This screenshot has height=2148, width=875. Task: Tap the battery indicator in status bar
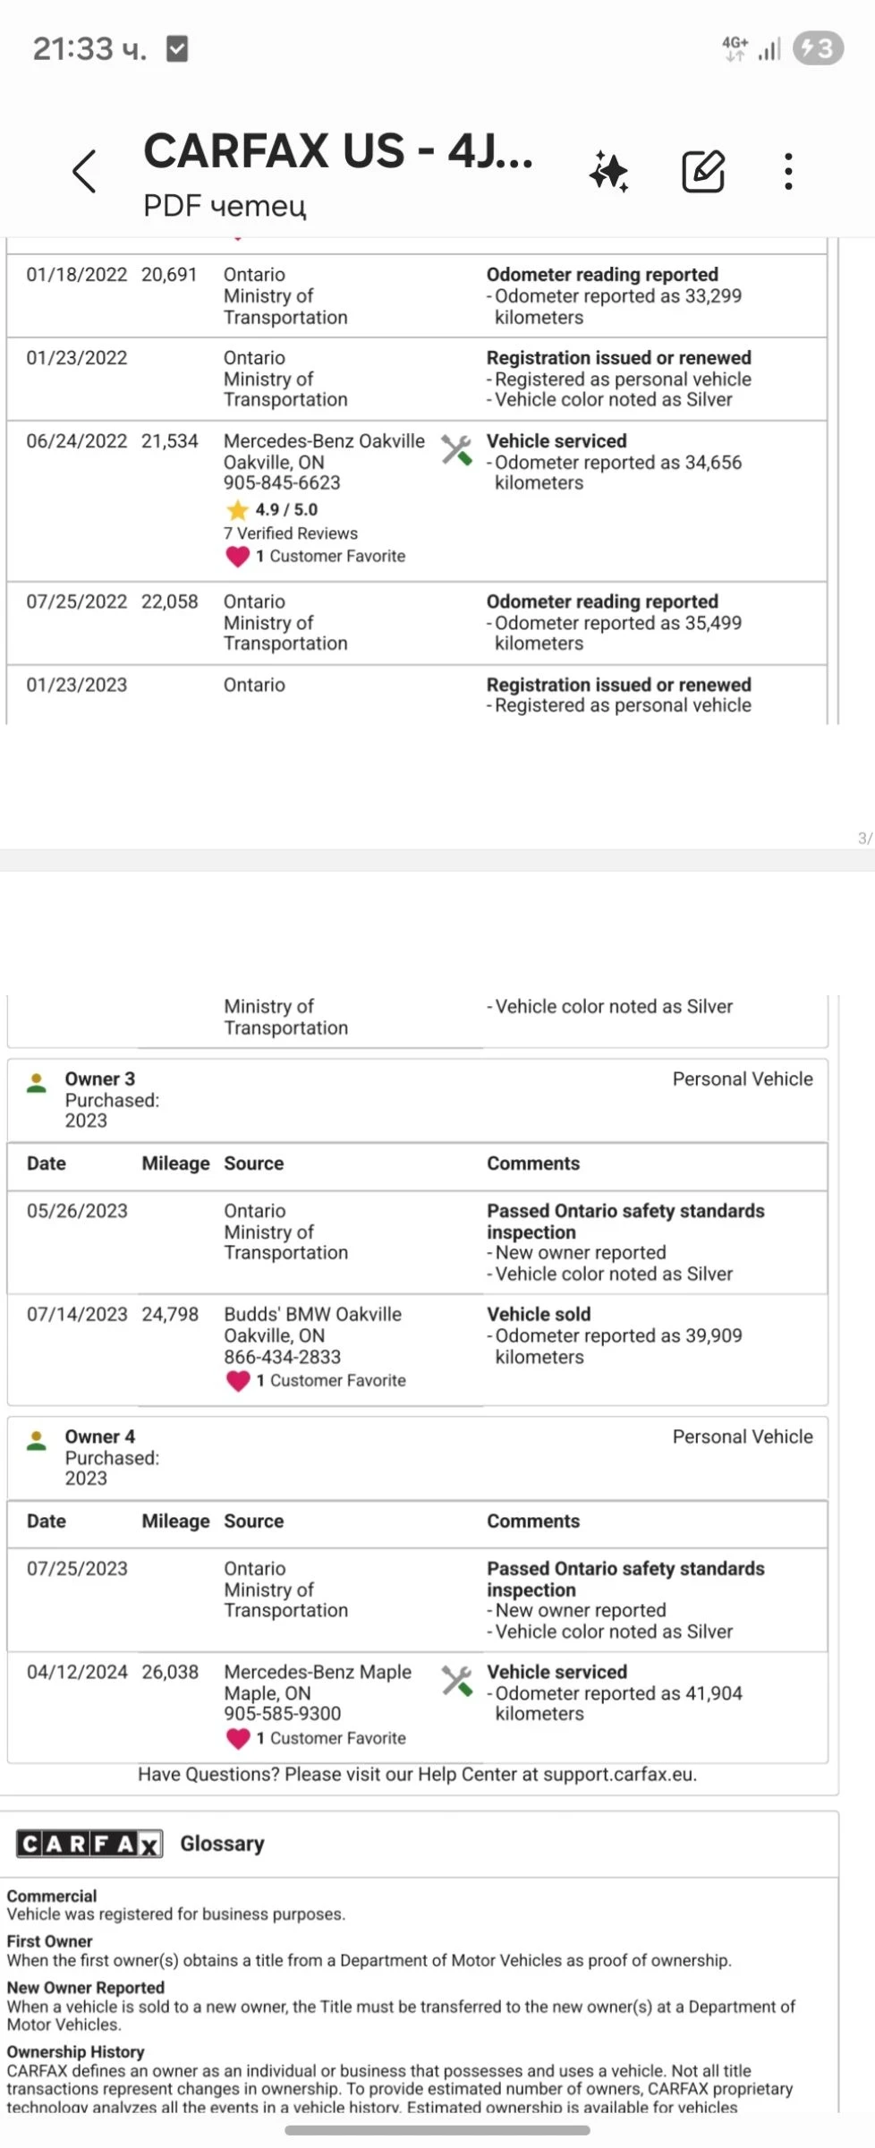[x=818, y=48]
